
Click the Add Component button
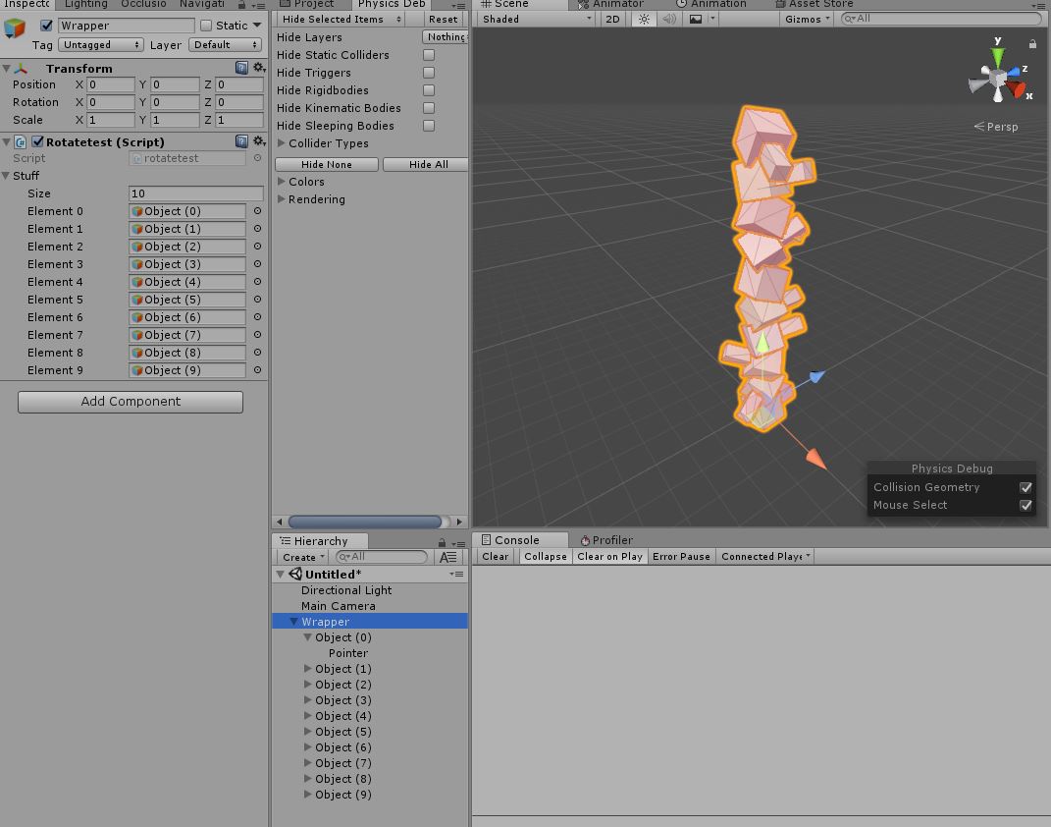pyautogui.click(x=130, y=402)
